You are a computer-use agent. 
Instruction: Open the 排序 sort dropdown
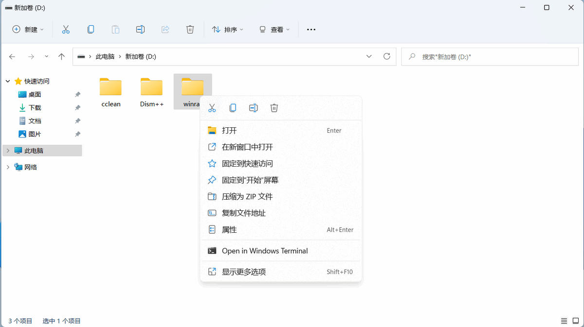(x=228, y=30)
